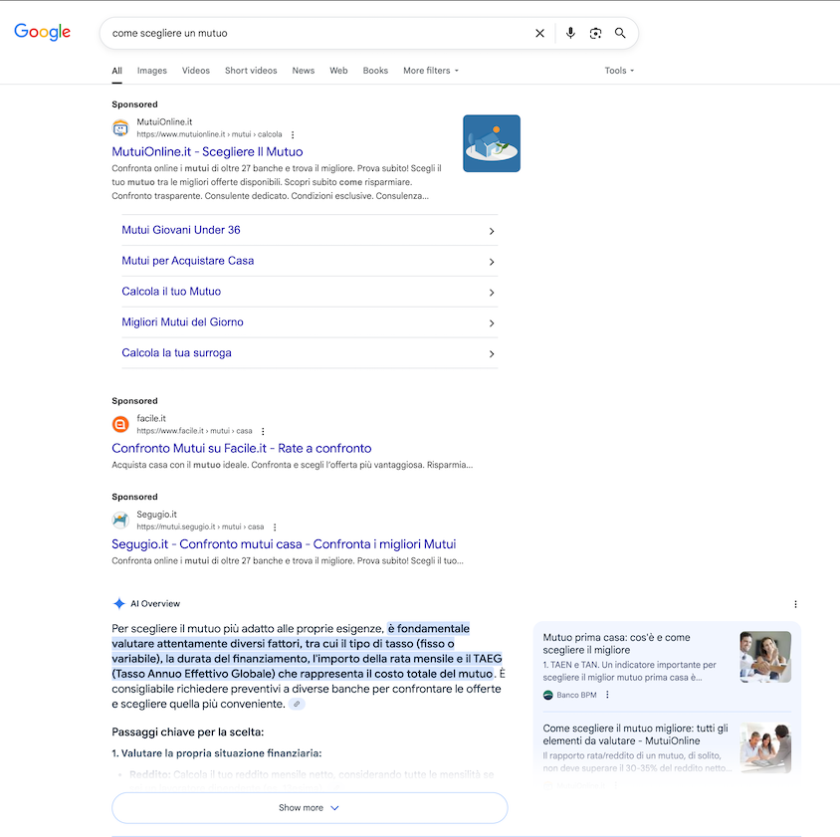Click MutuiOnline source card thumbnail

click(765, 748)
